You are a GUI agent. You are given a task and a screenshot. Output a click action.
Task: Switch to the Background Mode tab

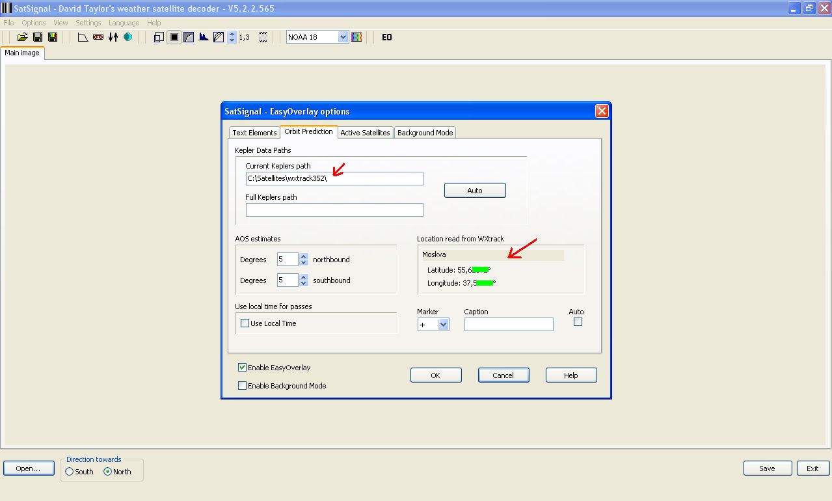(x=425, y=133)
